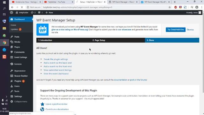Viewport: 204px width, 115px height.
Task: Dismiss the WP Event Manager notice
Action: [x=190, y=30]
